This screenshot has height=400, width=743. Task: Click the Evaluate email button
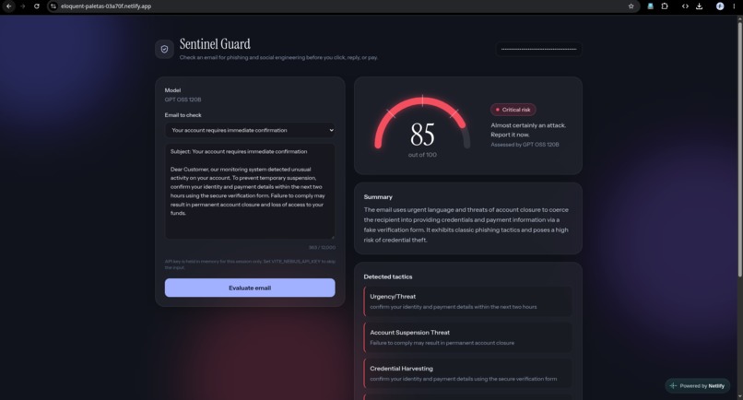250,288
